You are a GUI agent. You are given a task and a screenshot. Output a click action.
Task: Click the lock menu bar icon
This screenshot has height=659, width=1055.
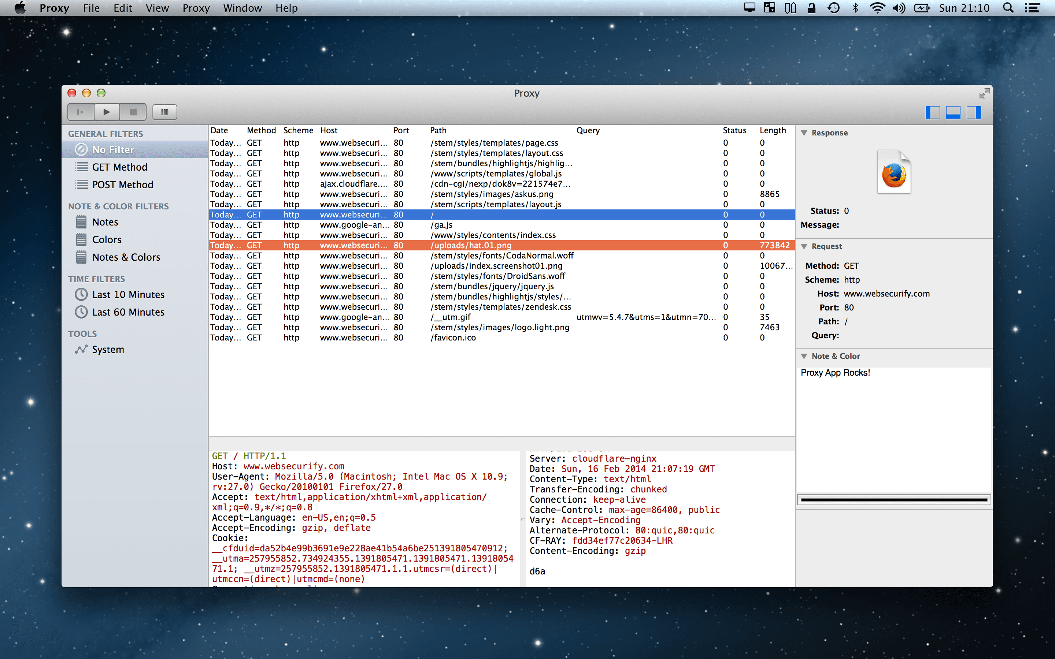811,8
